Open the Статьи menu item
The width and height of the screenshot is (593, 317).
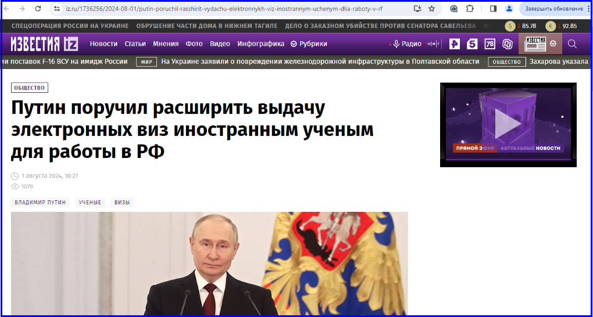135,44
